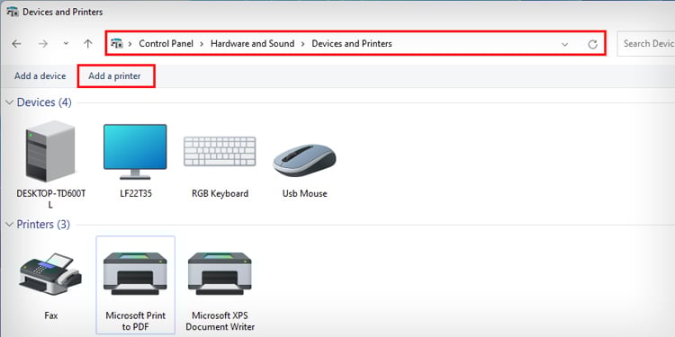
Task: Click the Search Devices input box
Action: point(645,43)
